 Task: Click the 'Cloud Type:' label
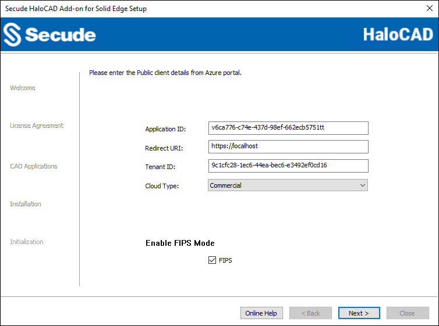(x=162, y=186)
